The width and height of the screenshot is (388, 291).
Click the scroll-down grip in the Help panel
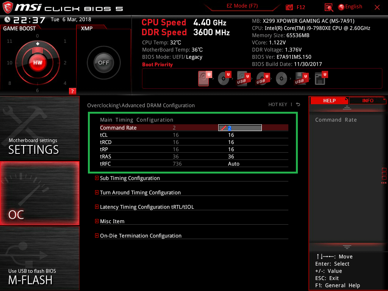point(347,247)
